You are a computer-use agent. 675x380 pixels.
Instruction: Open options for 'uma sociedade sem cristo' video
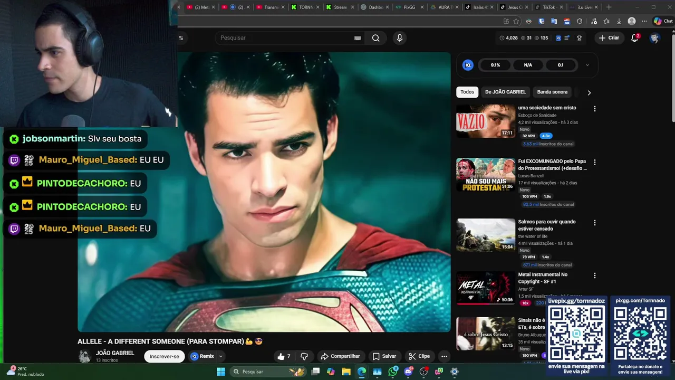[595, 109]
